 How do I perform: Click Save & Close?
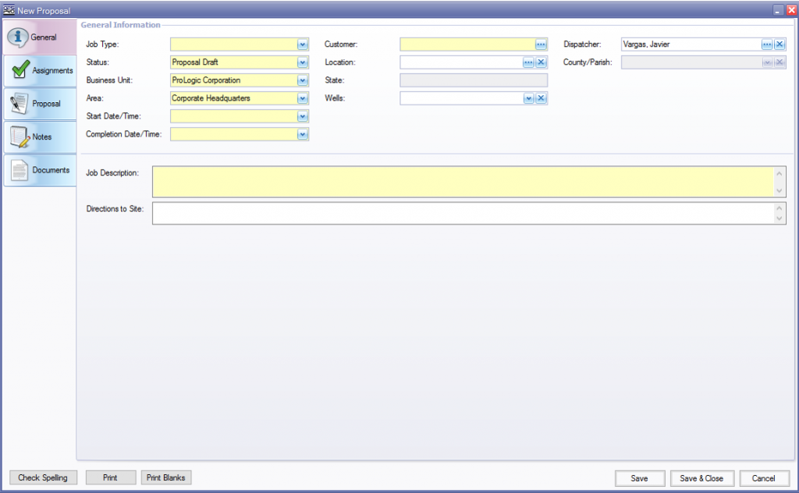[x=701, y=478]
